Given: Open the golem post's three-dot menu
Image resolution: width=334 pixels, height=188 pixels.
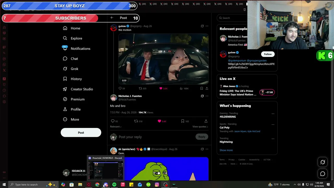Looking at the screenshot, I should coord(207,26).
